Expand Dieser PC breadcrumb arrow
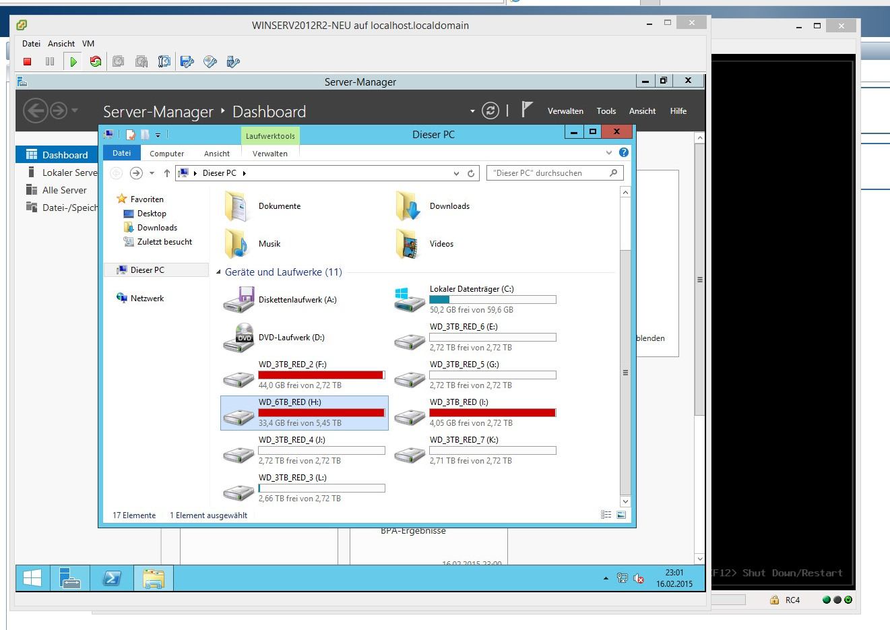 tap(244, 173)
